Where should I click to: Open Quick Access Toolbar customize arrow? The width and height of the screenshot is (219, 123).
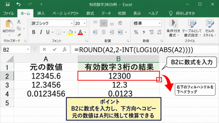pyautogui.click(x=41, y=4)
